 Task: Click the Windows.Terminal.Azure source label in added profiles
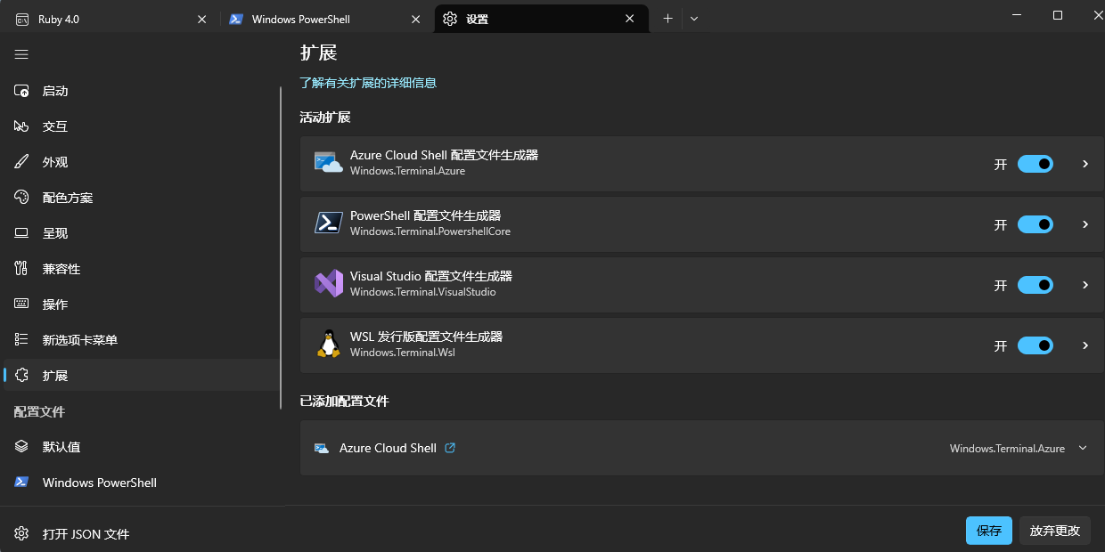tap(1007, 449)
